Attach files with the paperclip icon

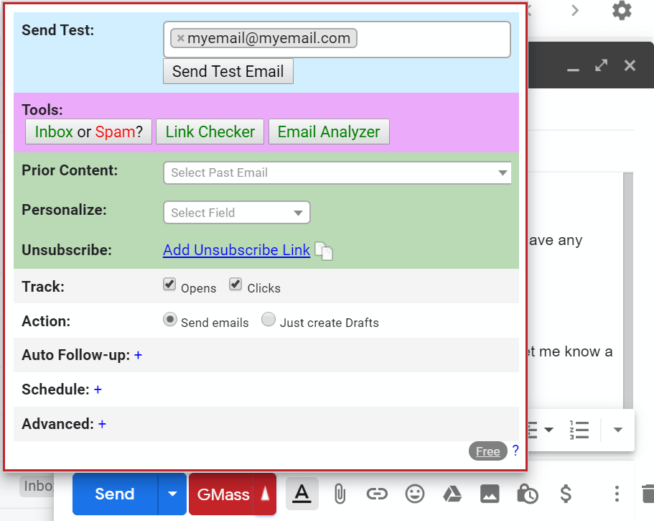click(340, 494)
